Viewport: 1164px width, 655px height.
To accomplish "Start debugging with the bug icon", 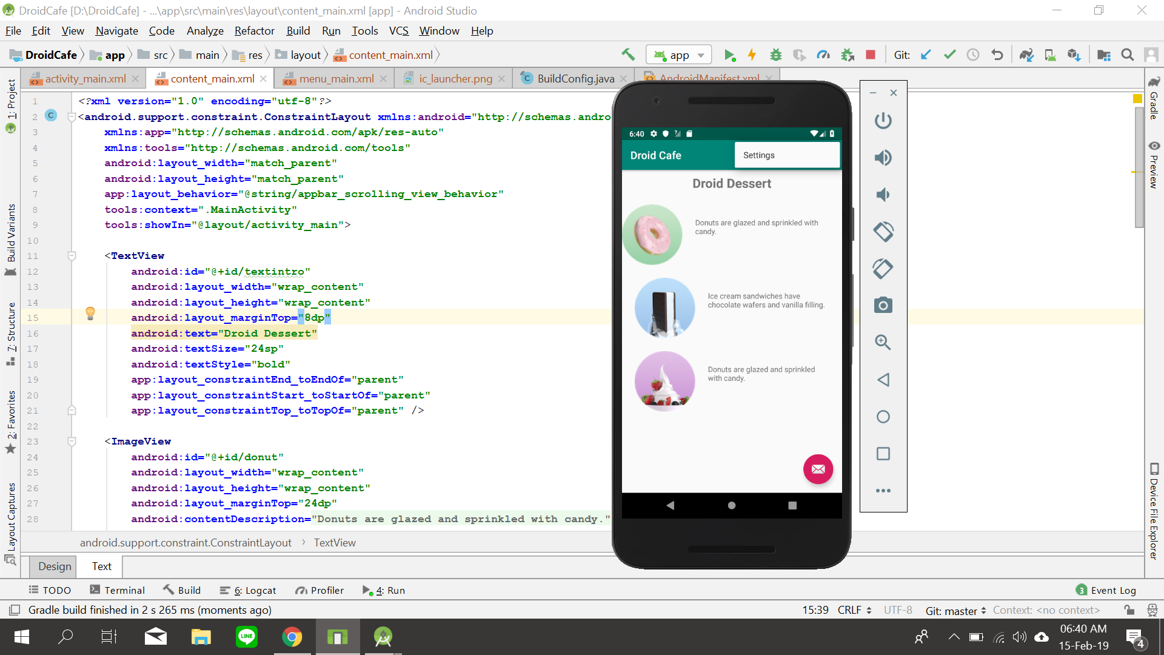I will [x=775, y=55].
